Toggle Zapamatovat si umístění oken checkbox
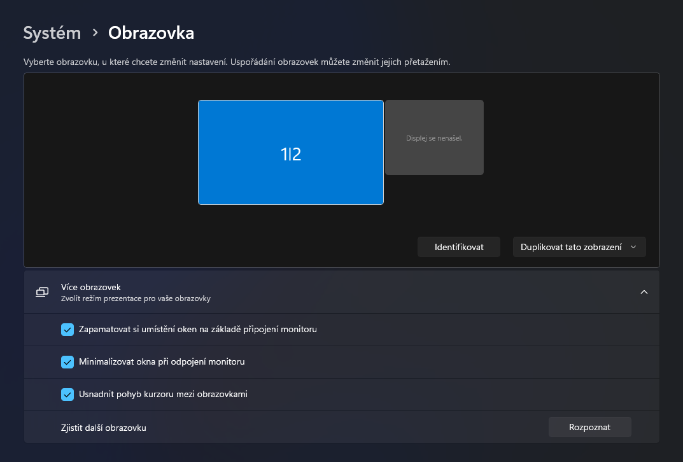Screen dimensions: 683x462 (x=67, y=330)
